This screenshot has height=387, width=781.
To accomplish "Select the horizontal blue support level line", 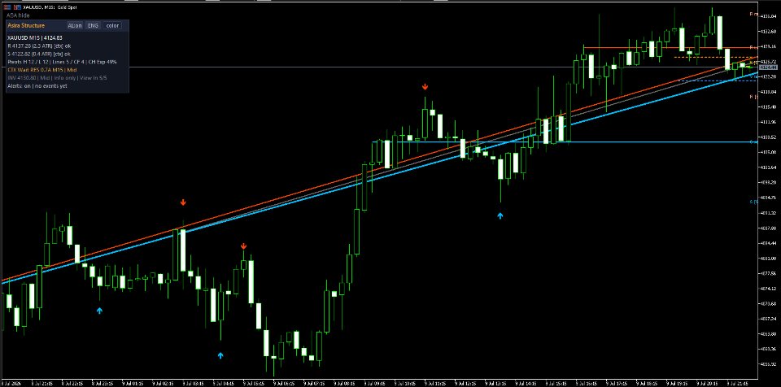I will coord(565,142).
